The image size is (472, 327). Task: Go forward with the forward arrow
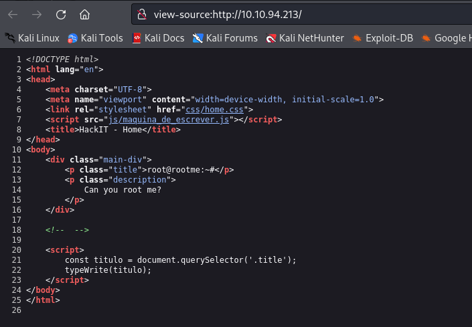[37, 15]
